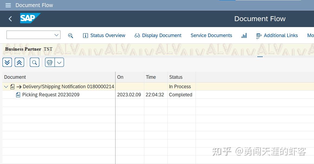This screenshot has height=164, width=314.
Task: Click the search icon below Business Partner
Action: 34,62
